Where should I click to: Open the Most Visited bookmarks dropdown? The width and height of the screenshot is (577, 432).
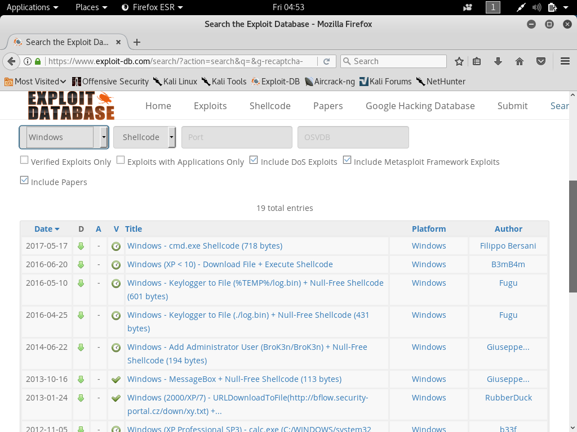click(35, 82)
